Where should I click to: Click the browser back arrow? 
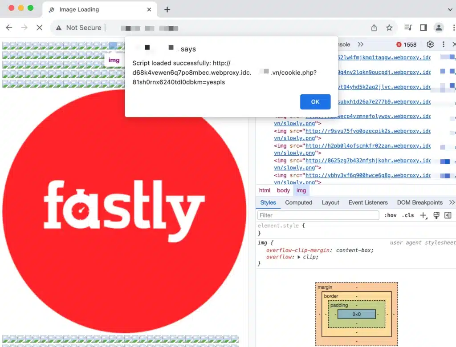coord(9,28)
